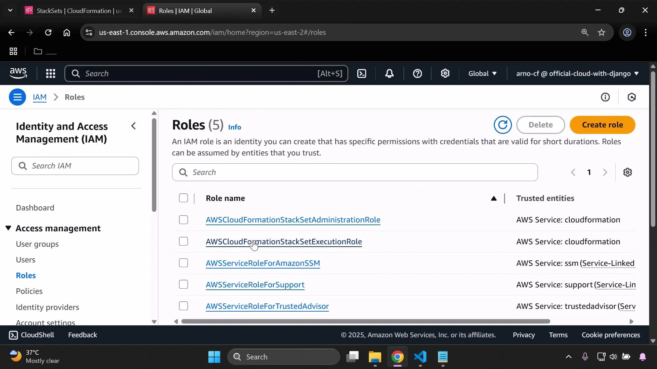Launch CloudShell from the top navigation icon
The image size is (657, 369).
pyautogui.click(x=362, y=73)
